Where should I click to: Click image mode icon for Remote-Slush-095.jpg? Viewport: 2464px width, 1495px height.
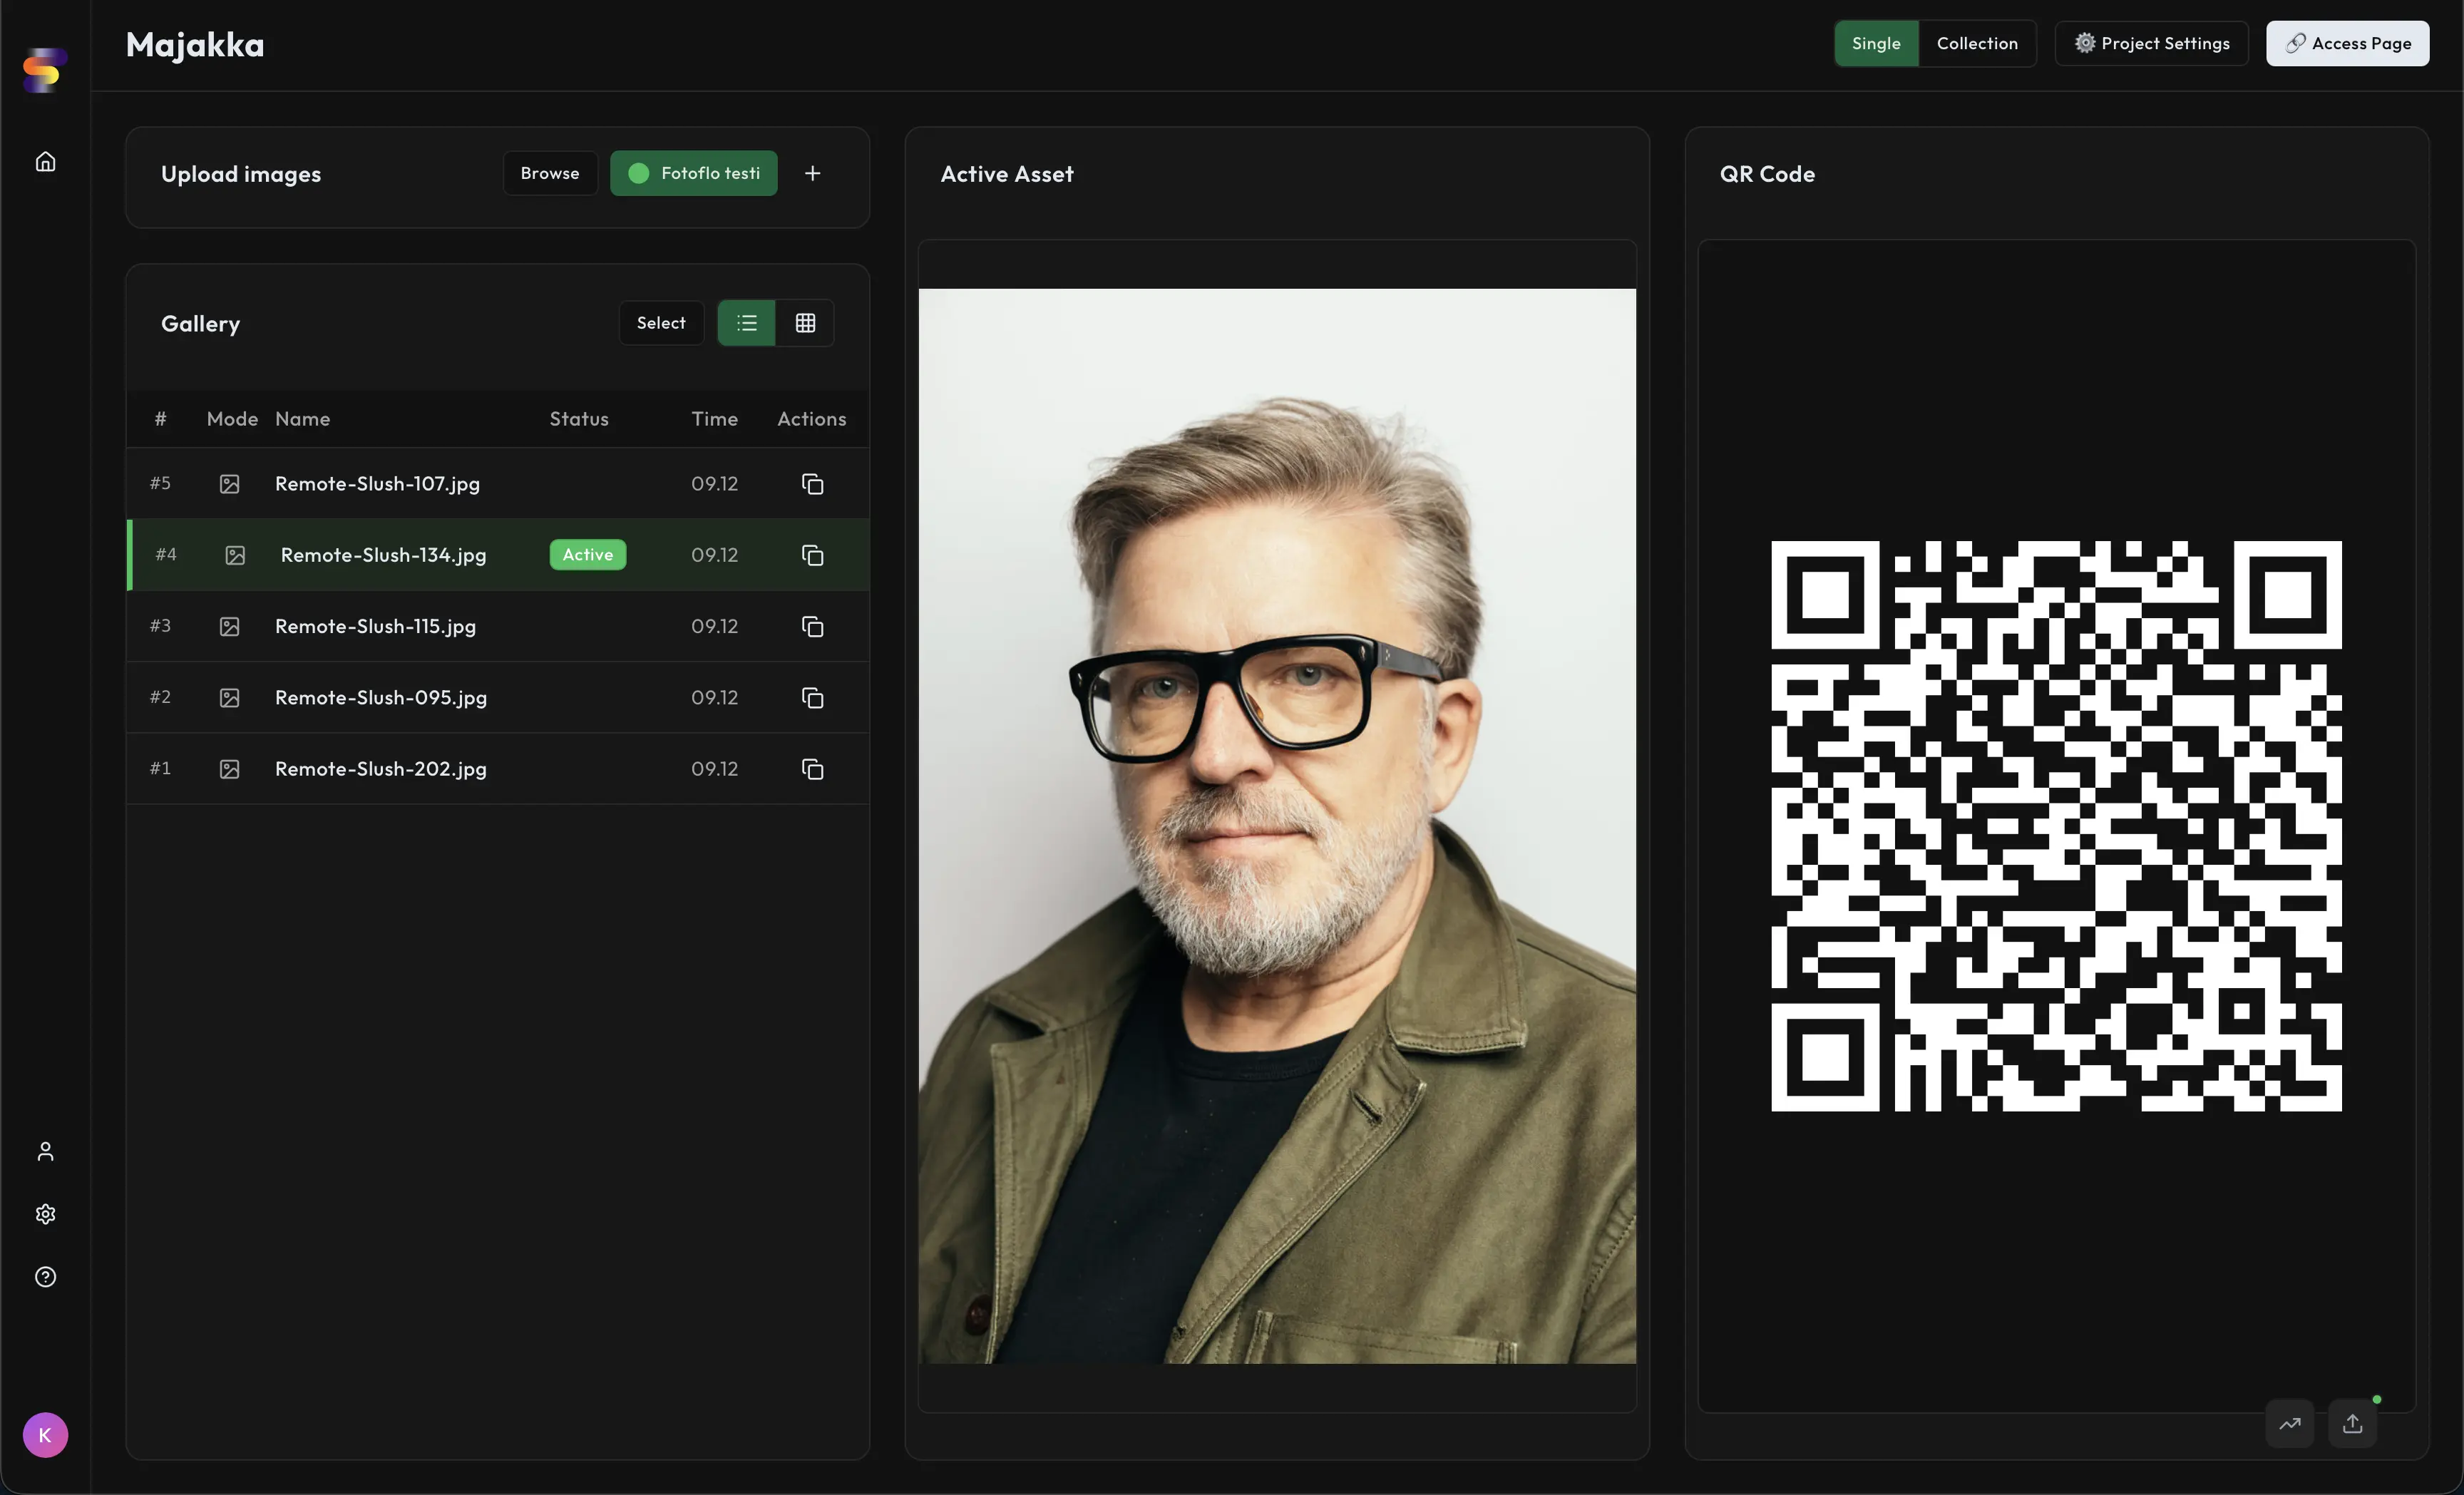[x=229, y=698]
